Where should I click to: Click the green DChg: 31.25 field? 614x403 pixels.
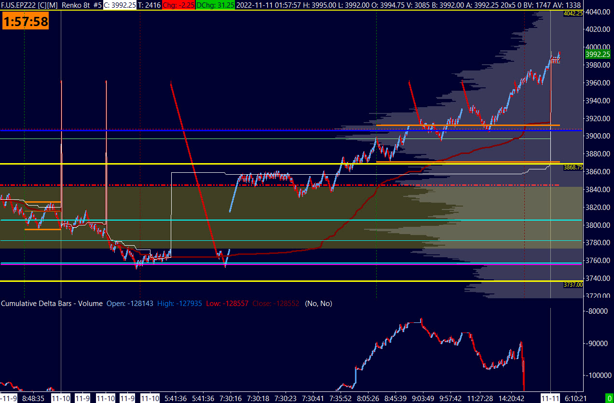click(216, 5)
